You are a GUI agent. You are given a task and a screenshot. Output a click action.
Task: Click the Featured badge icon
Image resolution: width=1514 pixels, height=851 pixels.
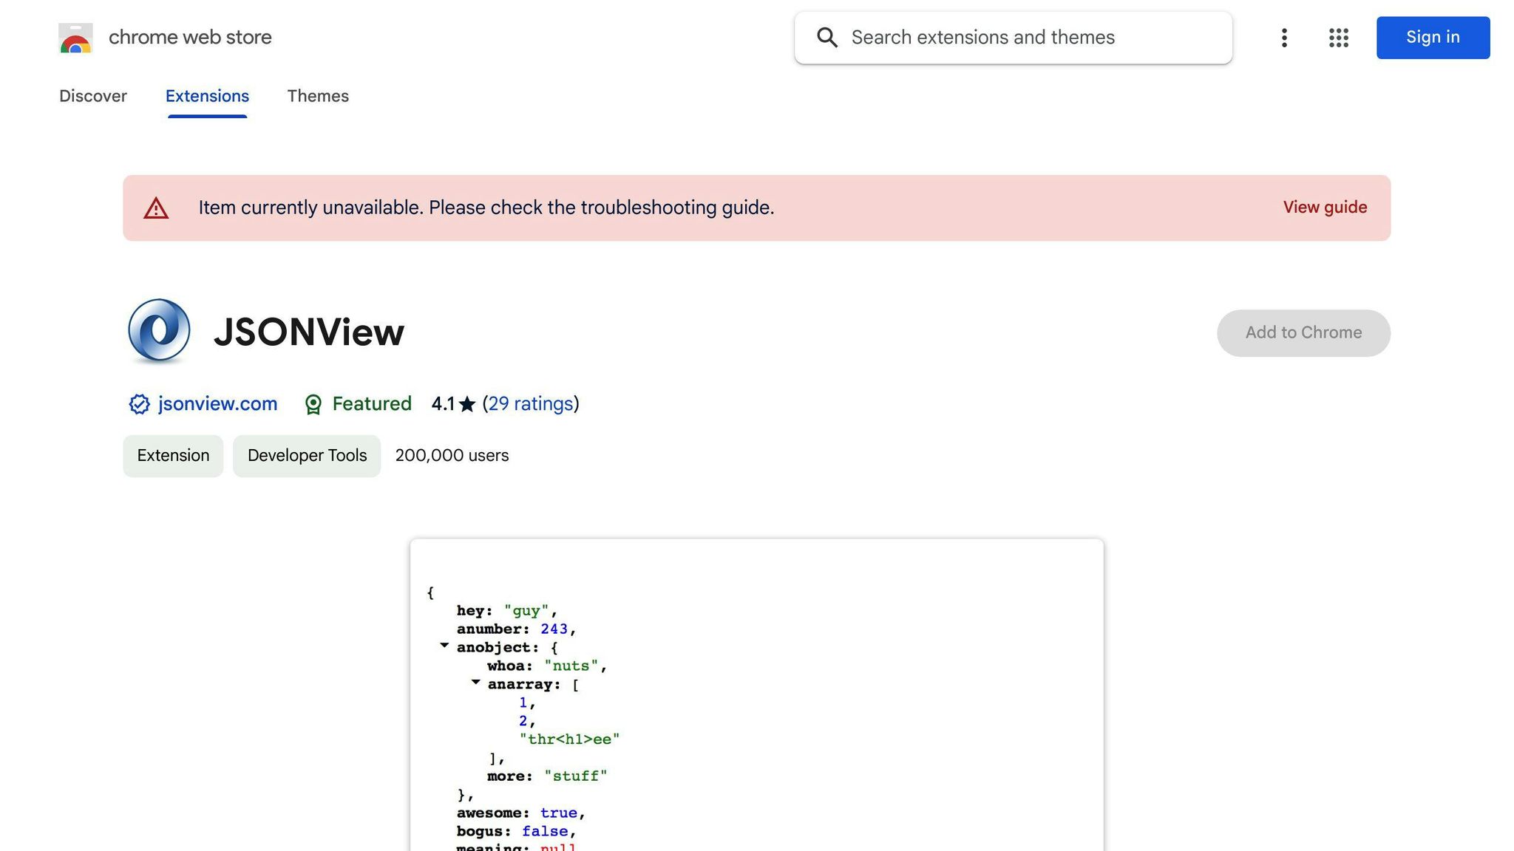tap(313, 404)
